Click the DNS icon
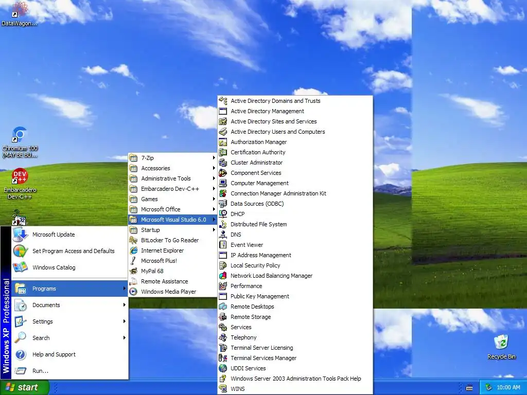The width and height of the screenshot is (527, 395). (x=223, y=235)
